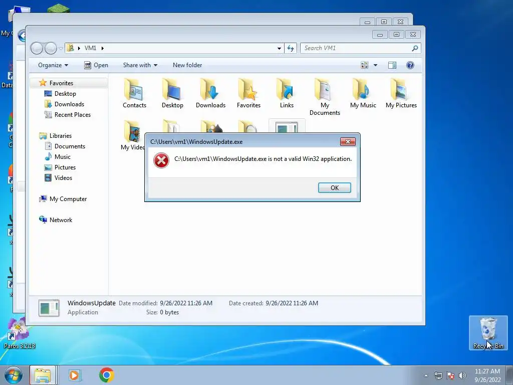
Task: Open the My Pictures folder
Action: (x=401, y=93)
